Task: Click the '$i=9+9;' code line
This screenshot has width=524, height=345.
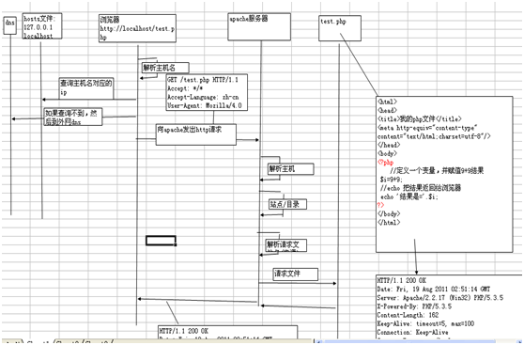Action: tap(392, 180)
